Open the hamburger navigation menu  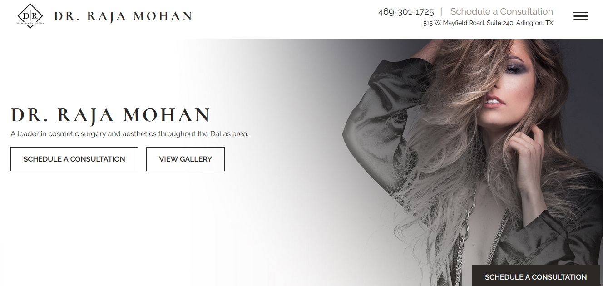coord(580,16)
